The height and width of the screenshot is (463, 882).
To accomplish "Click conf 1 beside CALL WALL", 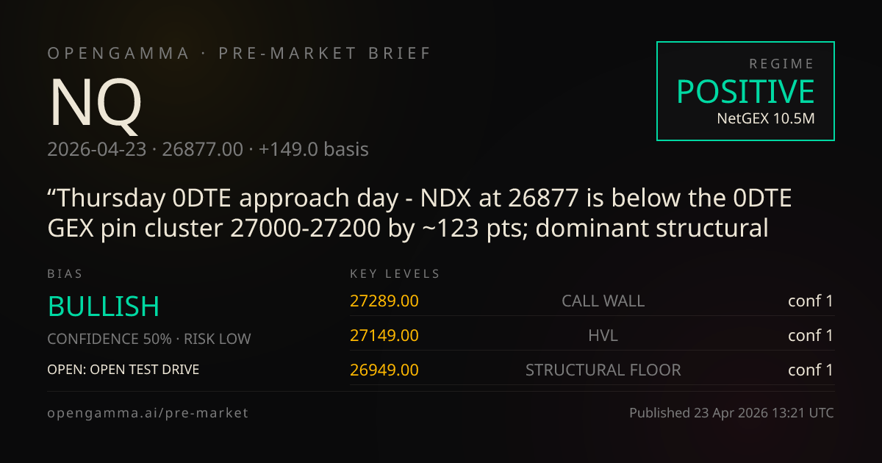I will (811, 301).
